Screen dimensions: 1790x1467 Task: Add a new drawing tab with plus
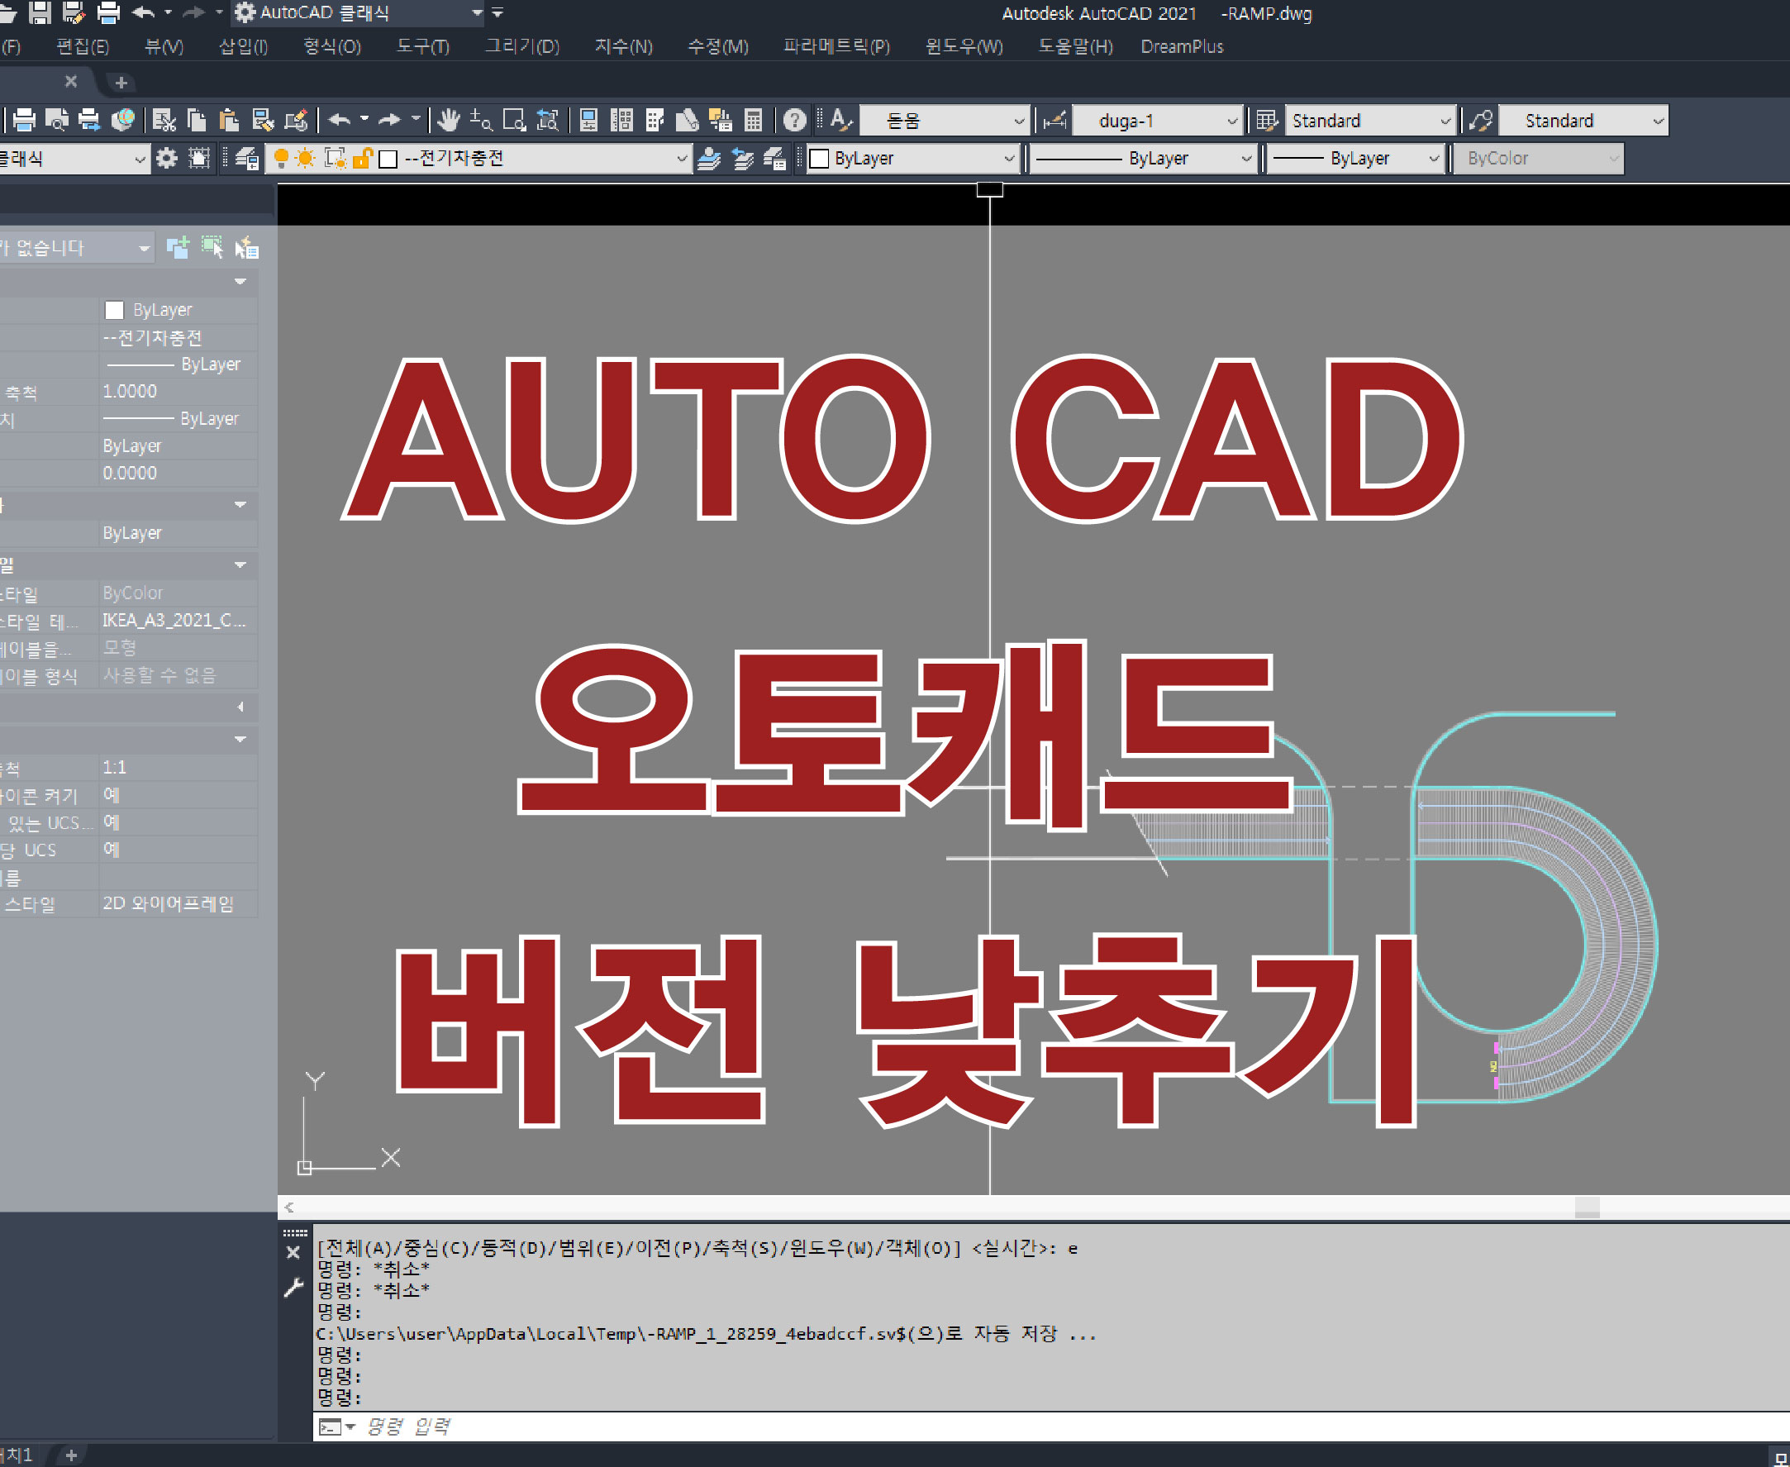[x=121, y=83]
